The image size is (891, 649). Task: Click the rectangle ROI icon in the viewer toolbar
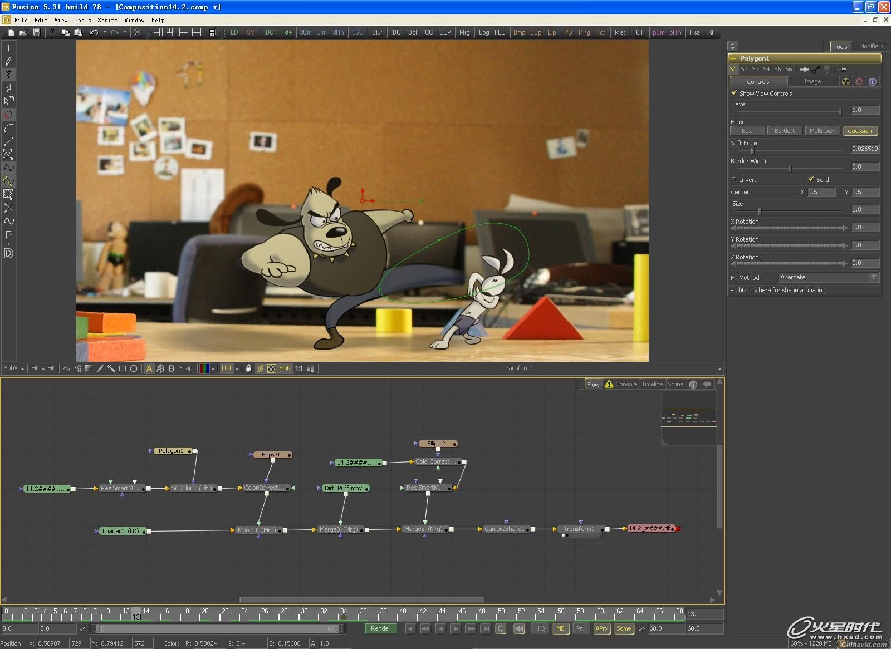point(123,368)
